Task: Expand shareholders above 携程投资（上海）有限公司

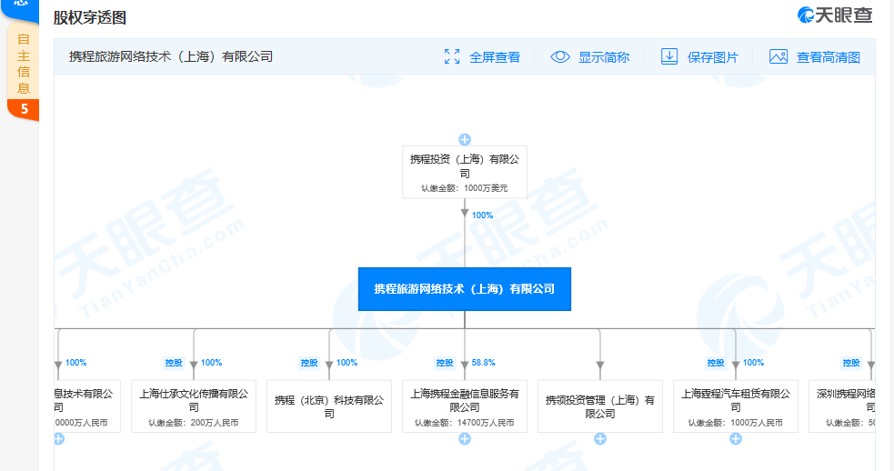Action: (x=465, y=140)
